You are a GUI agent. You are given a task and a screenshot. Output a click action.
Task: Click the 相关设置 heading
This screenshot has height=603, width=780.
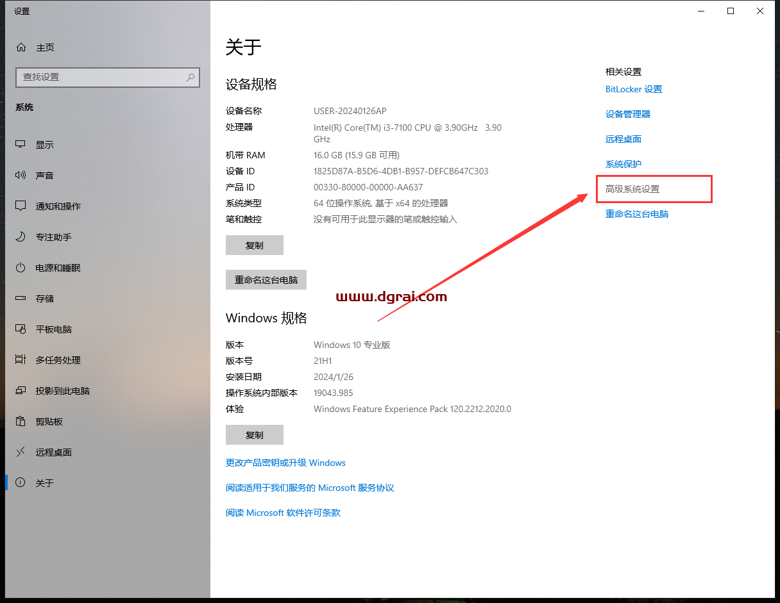coord(623,72)
